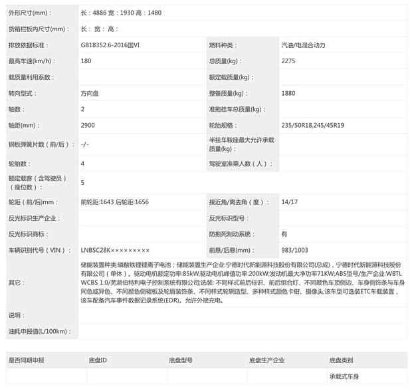Click the 额定载客 seat count value 5
The height and width of the screenshot is (391, 412).
pyautogui.click(x=82, y=182)
